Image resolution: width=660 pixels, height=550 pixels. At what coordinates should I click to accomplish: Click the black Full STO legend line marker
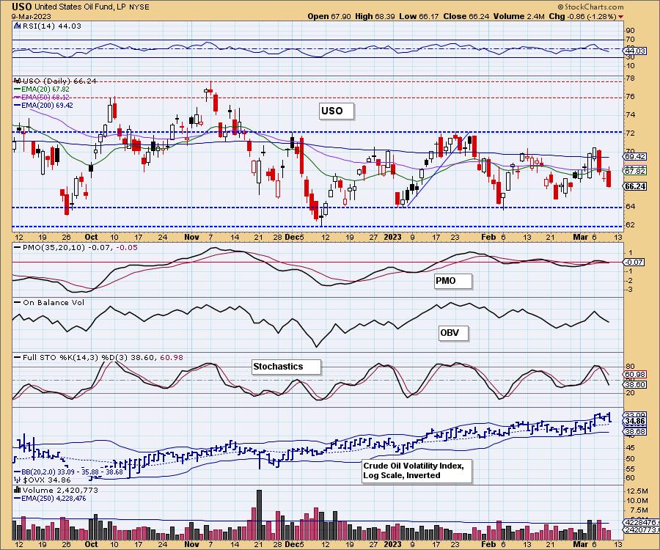tap(18, 358)
